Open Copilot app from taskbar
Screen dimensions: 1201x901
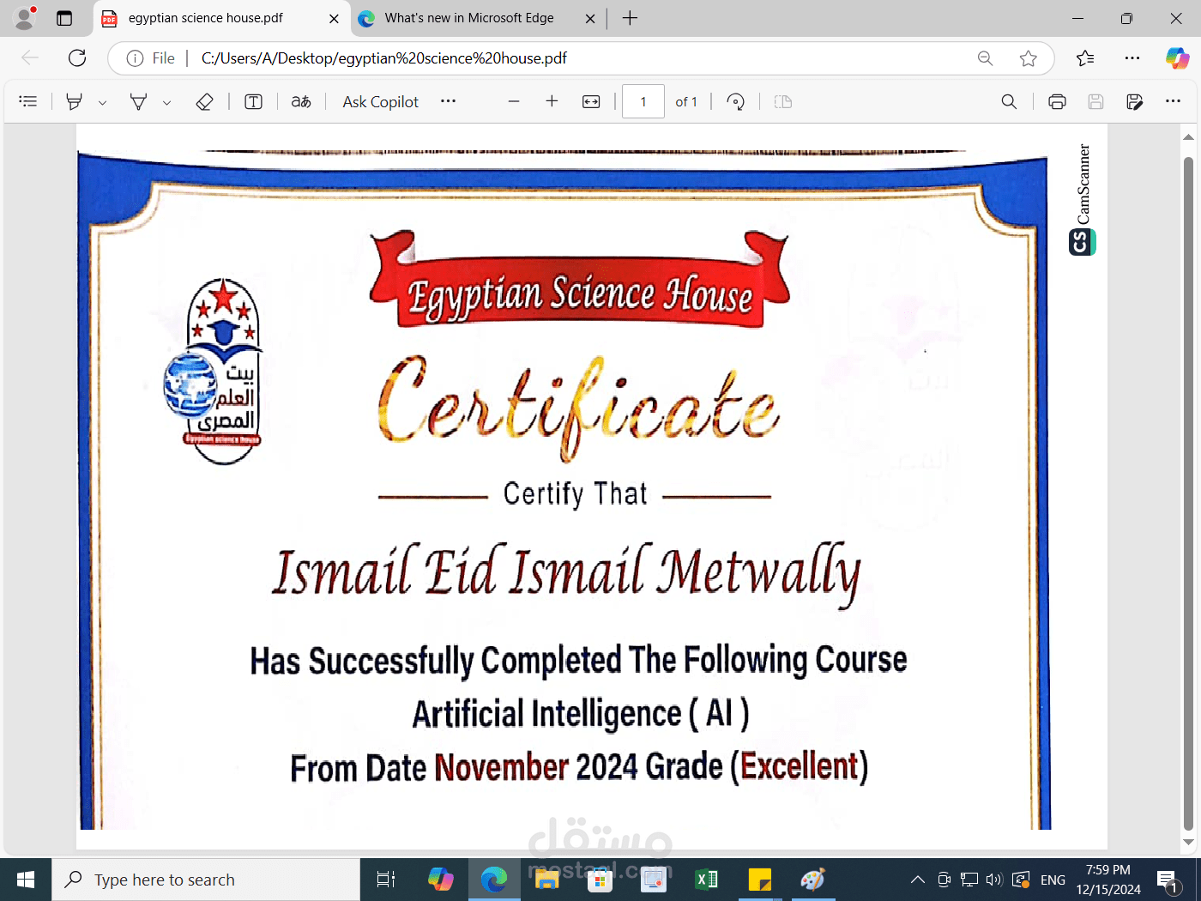click(x=440, y=880)
